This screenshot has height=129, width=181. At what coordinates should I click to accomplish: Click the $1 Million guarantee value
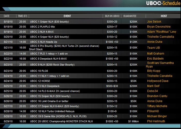[133, 122]
